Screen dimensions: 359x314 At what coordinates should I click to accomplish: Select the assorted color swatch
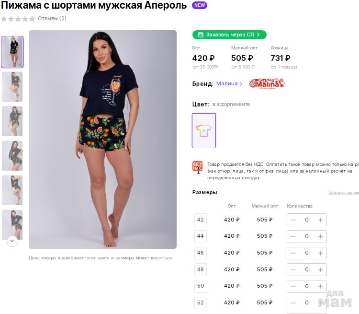[204, 130]
